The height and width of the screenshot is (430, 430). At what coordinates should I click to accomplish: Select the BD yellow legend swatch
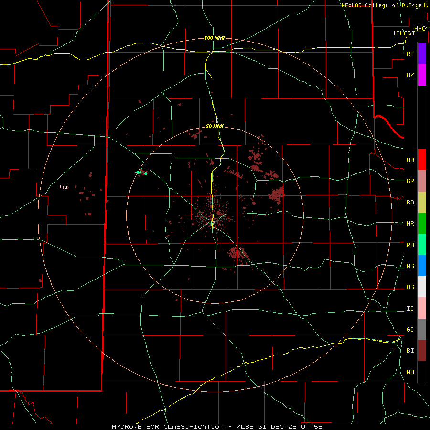[422, 203]
